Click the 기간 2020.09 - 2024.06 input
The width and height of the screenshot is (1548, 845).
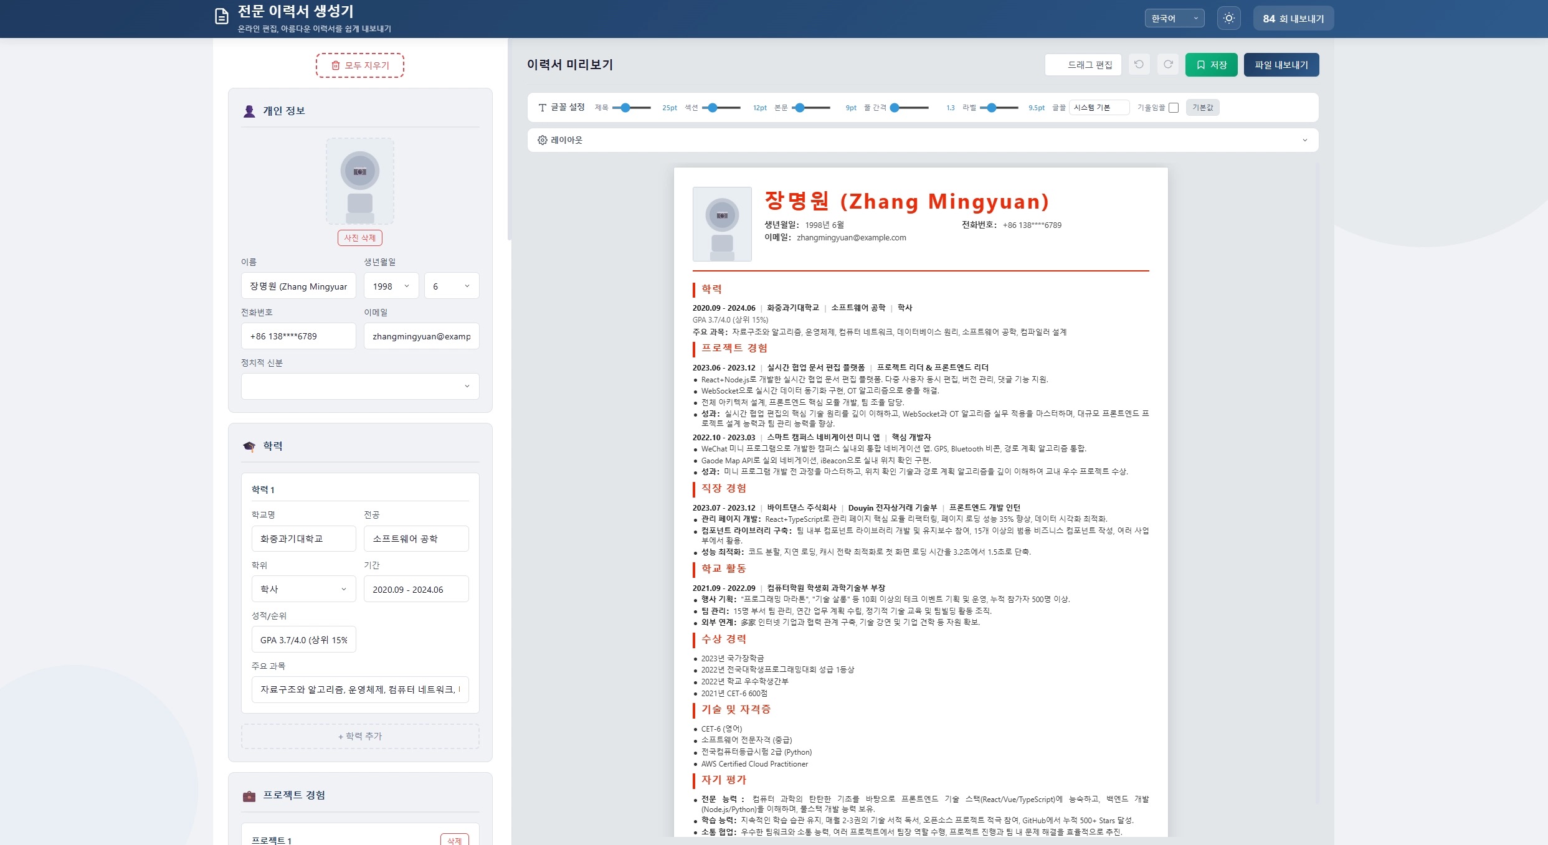pyautogui.click(x=416, y=589)
